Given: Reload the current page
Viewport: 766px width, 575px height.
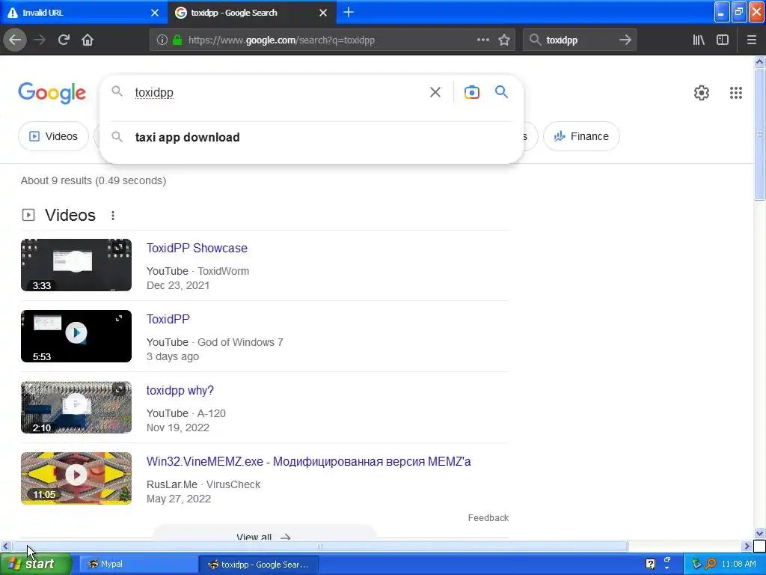Looking at the screenshot, I should (64, 40).
